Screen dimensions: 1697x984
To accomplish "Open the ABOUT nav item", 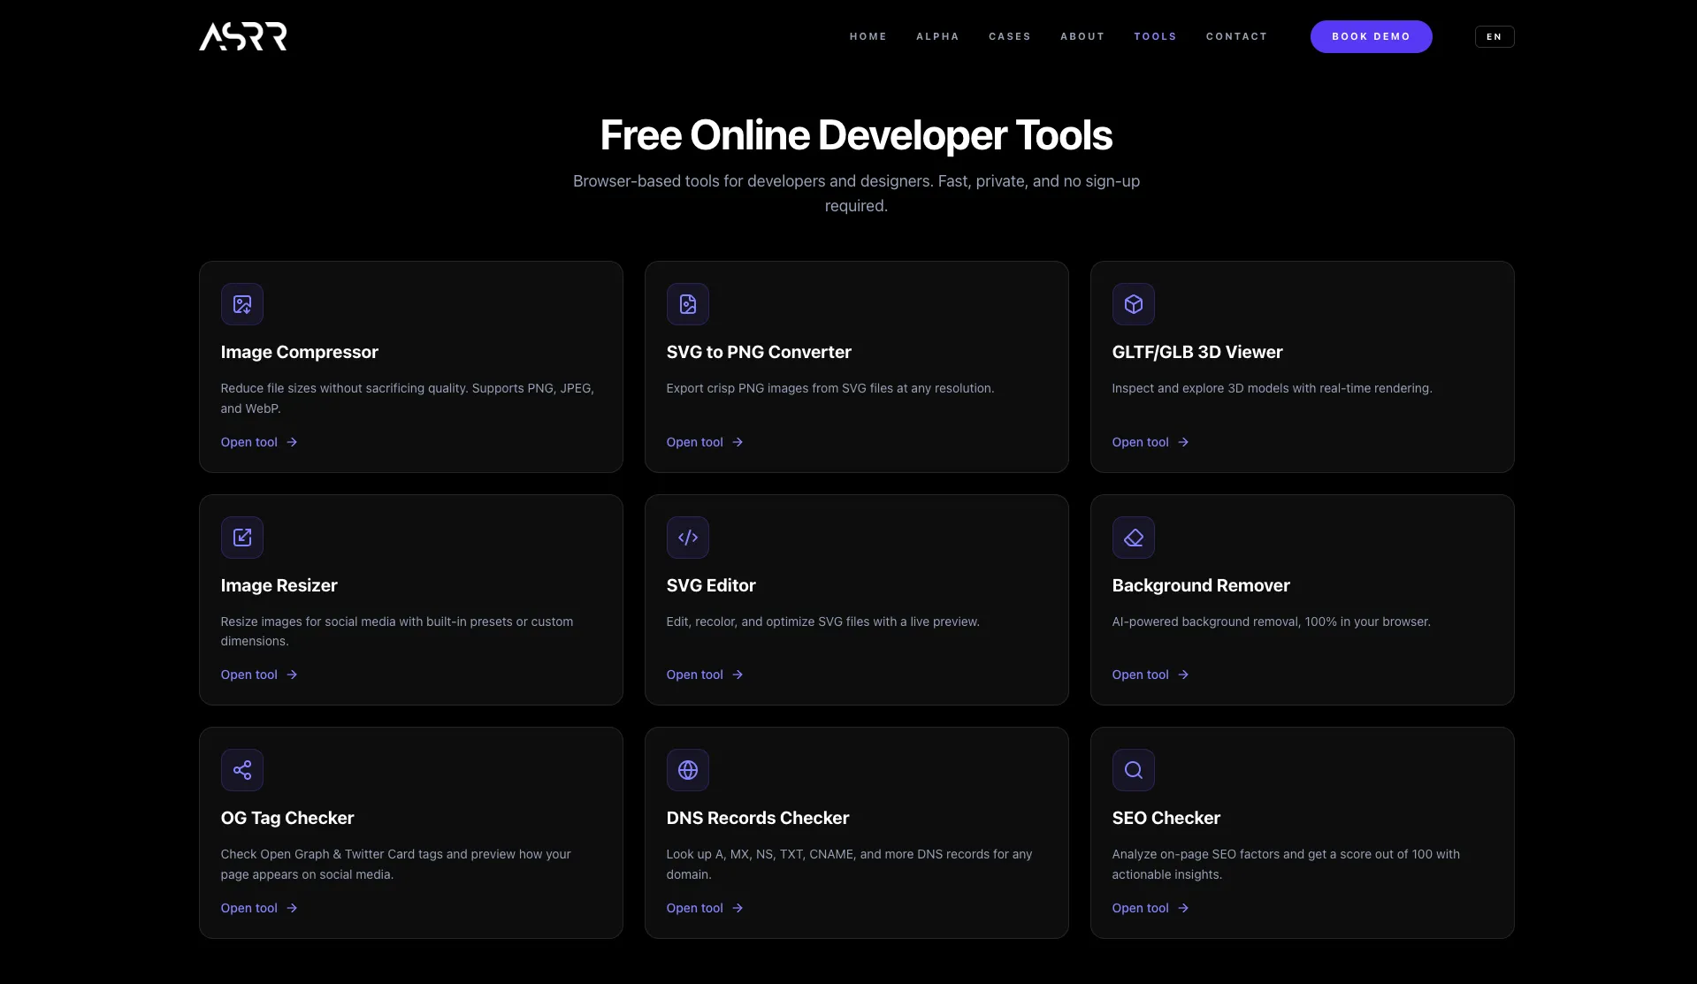I will tap(1082, 36).
